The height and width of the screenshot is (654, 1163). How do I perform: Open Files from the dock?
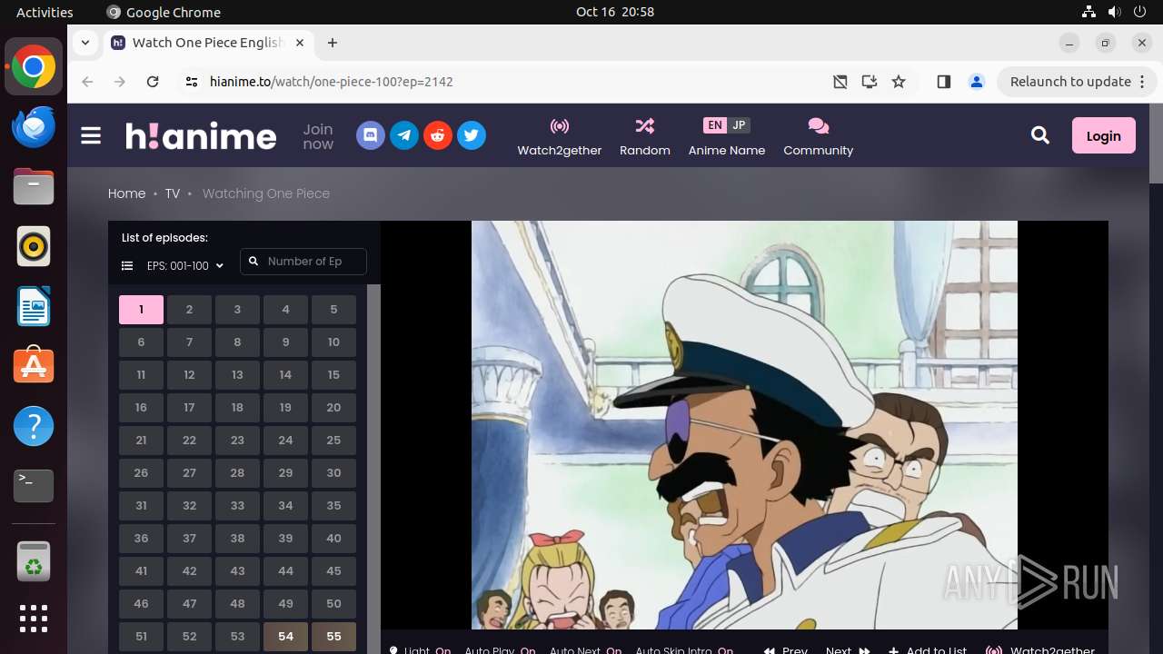tap(34, 186)
